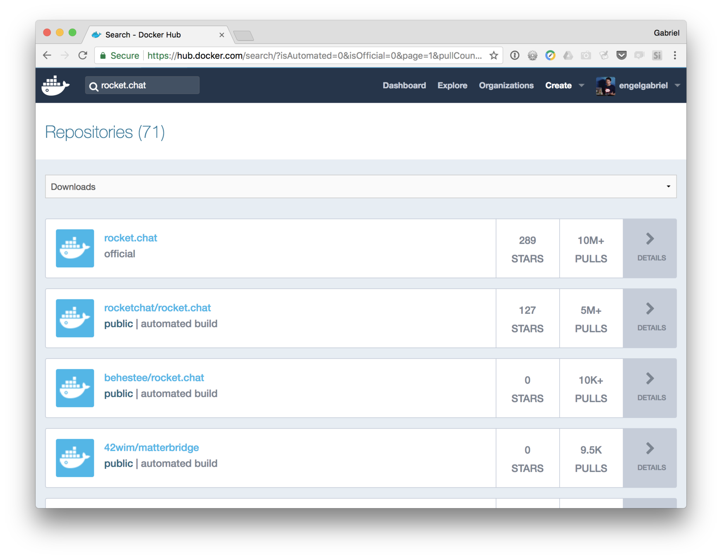The width and height of the screenshot is (722, 559).
Task: Open Organizations in navbar
Action: tap(506, 86)
